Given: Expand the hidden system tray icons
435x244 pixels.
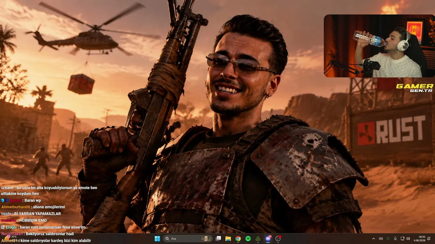Looking at the screenshot, I should coord(373,239).
